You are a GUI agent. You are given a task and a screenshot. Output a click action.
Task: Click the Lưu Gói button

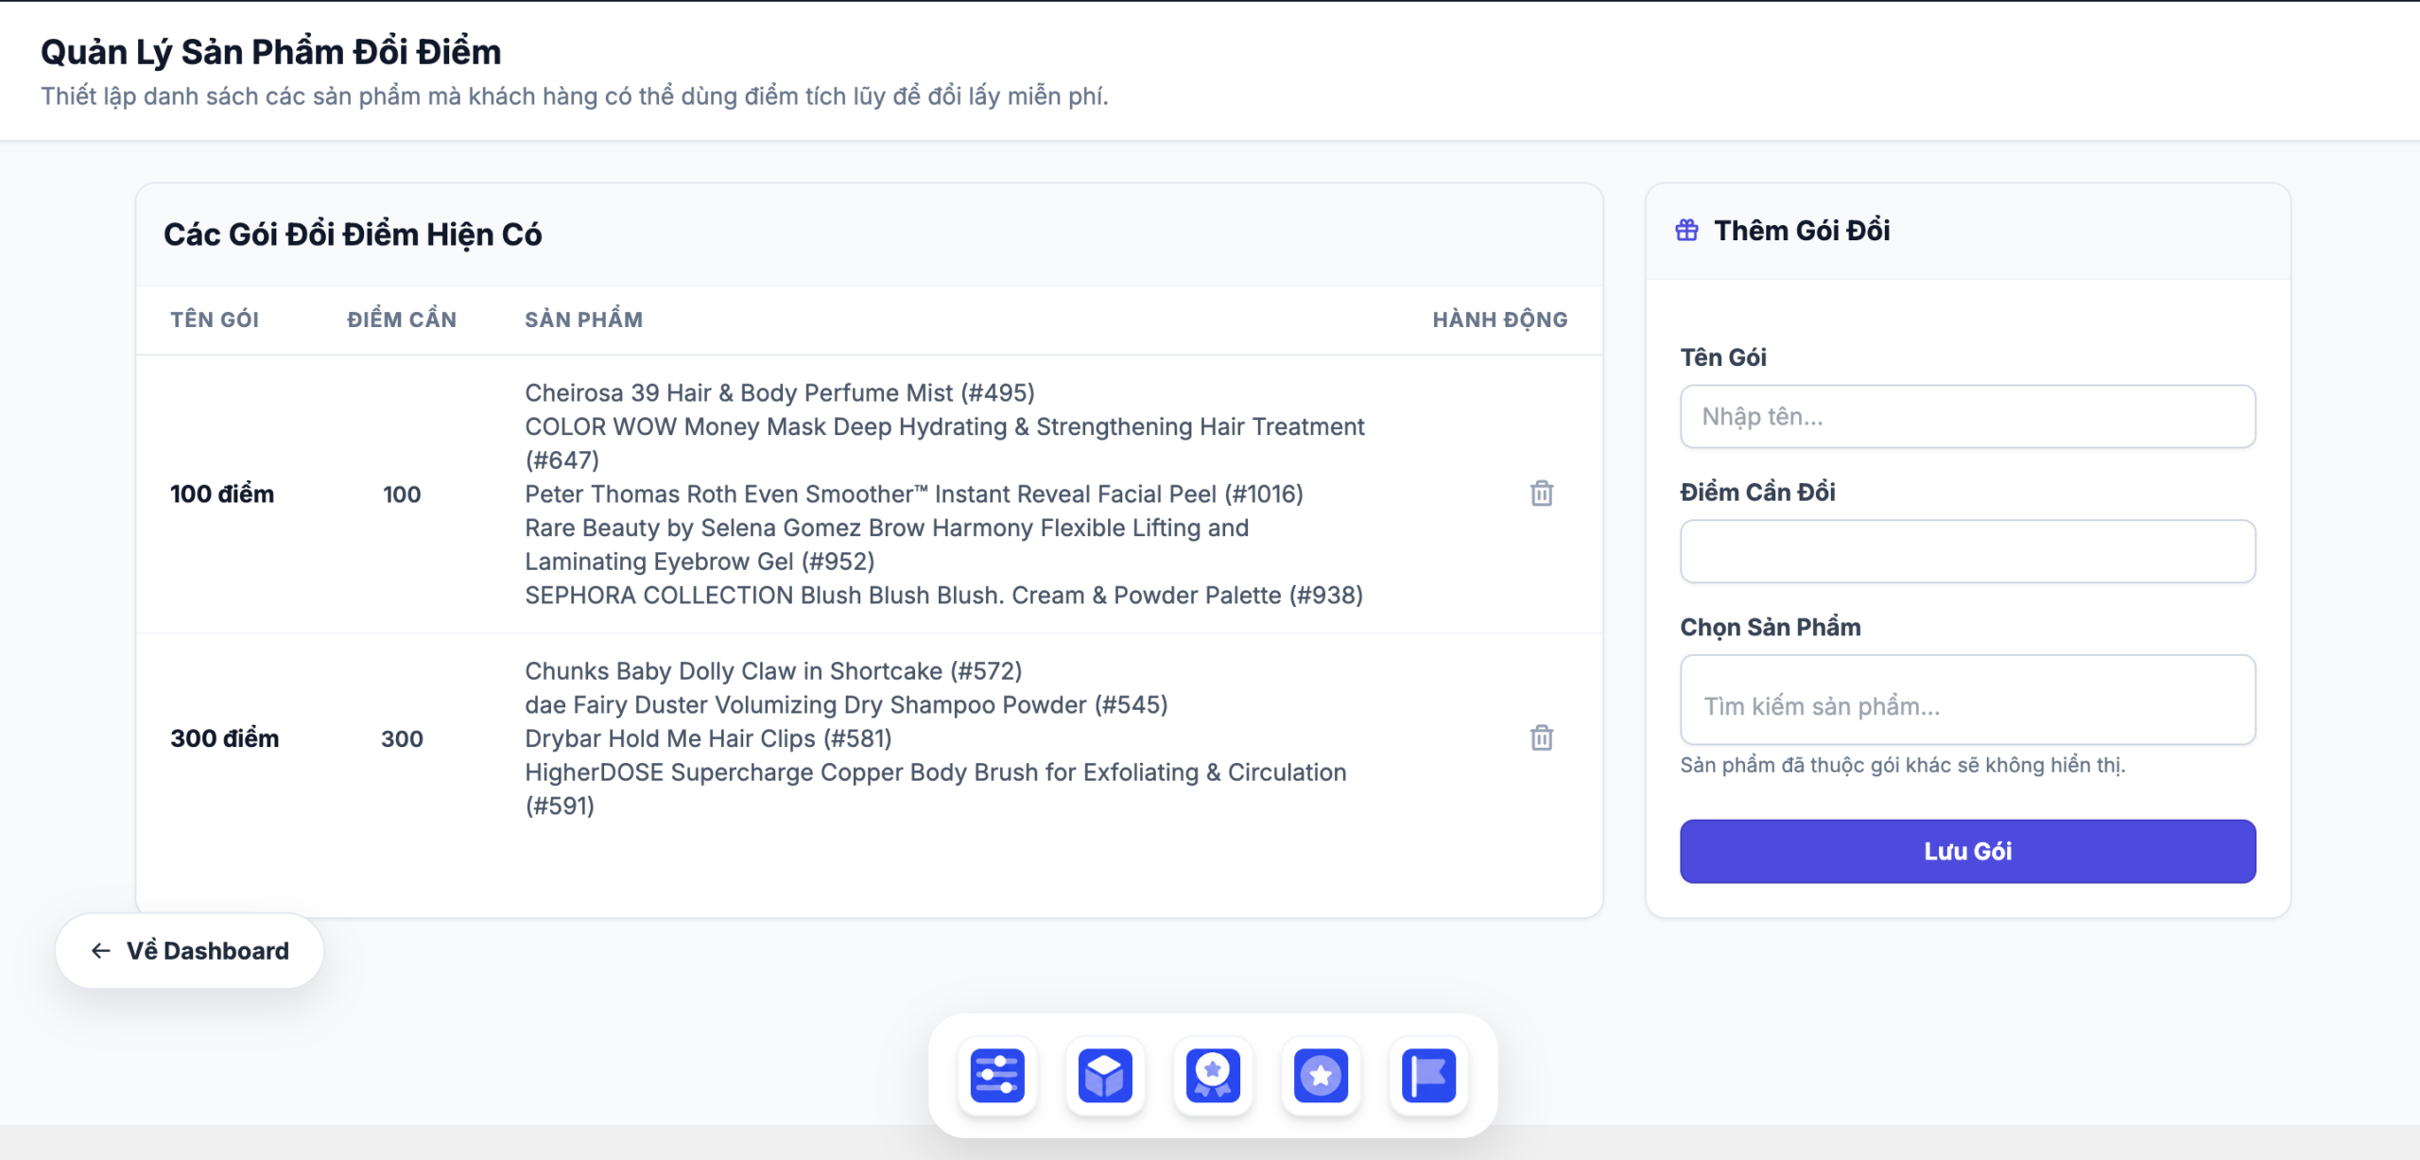coord(1967,851)
